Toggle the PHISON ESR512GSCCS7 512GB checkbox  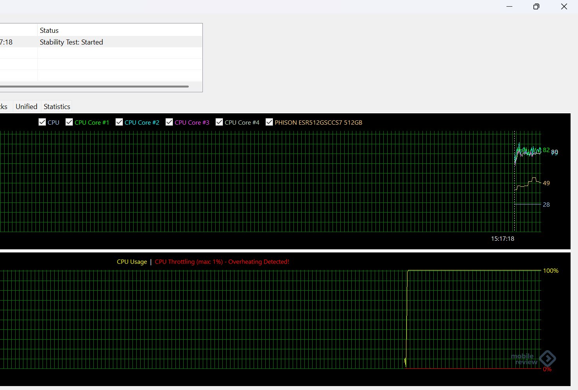[x=269, y=122]
